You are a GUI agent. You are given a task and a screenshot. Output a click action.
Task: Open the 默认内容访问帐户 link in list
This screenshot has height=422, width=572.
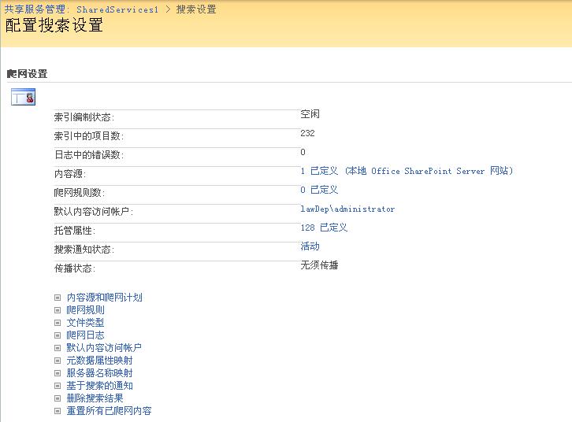pos(104,348)
